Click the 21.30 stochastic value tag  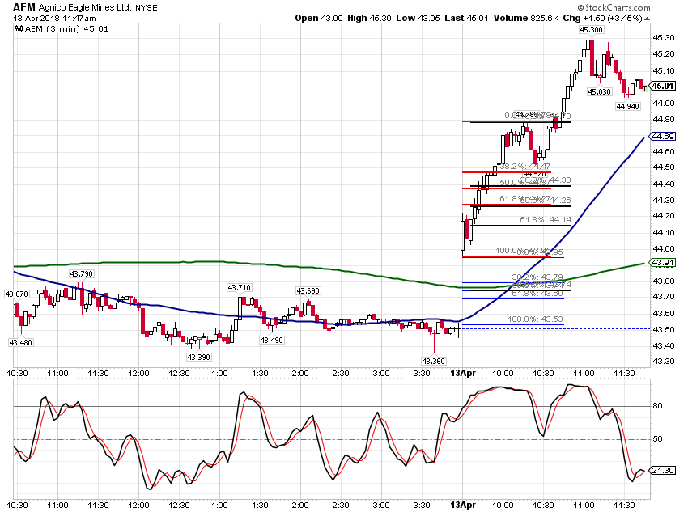click(x=663, y=471)
